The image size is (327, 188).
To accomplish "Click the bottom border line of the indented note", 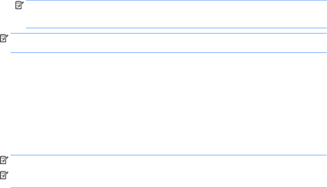I will click(x=176, y=28).
